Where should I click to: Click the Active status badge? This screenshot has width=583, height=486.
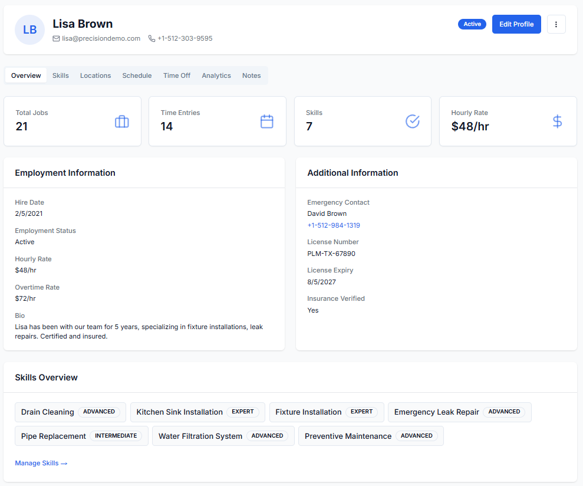point(472,24)
